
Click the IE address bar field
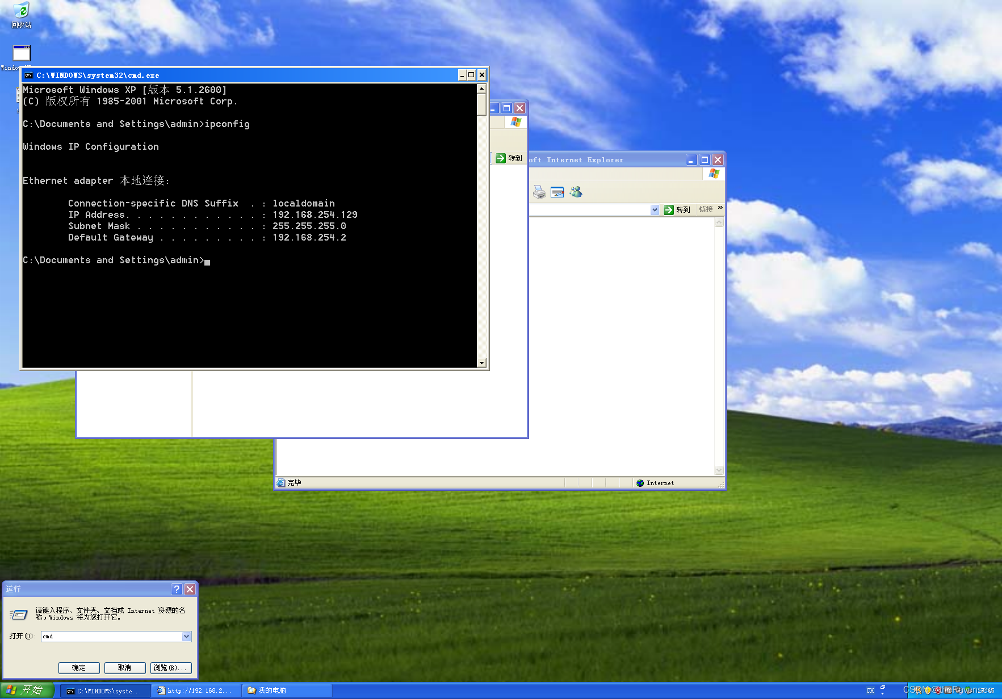click(x=589, y=210)
